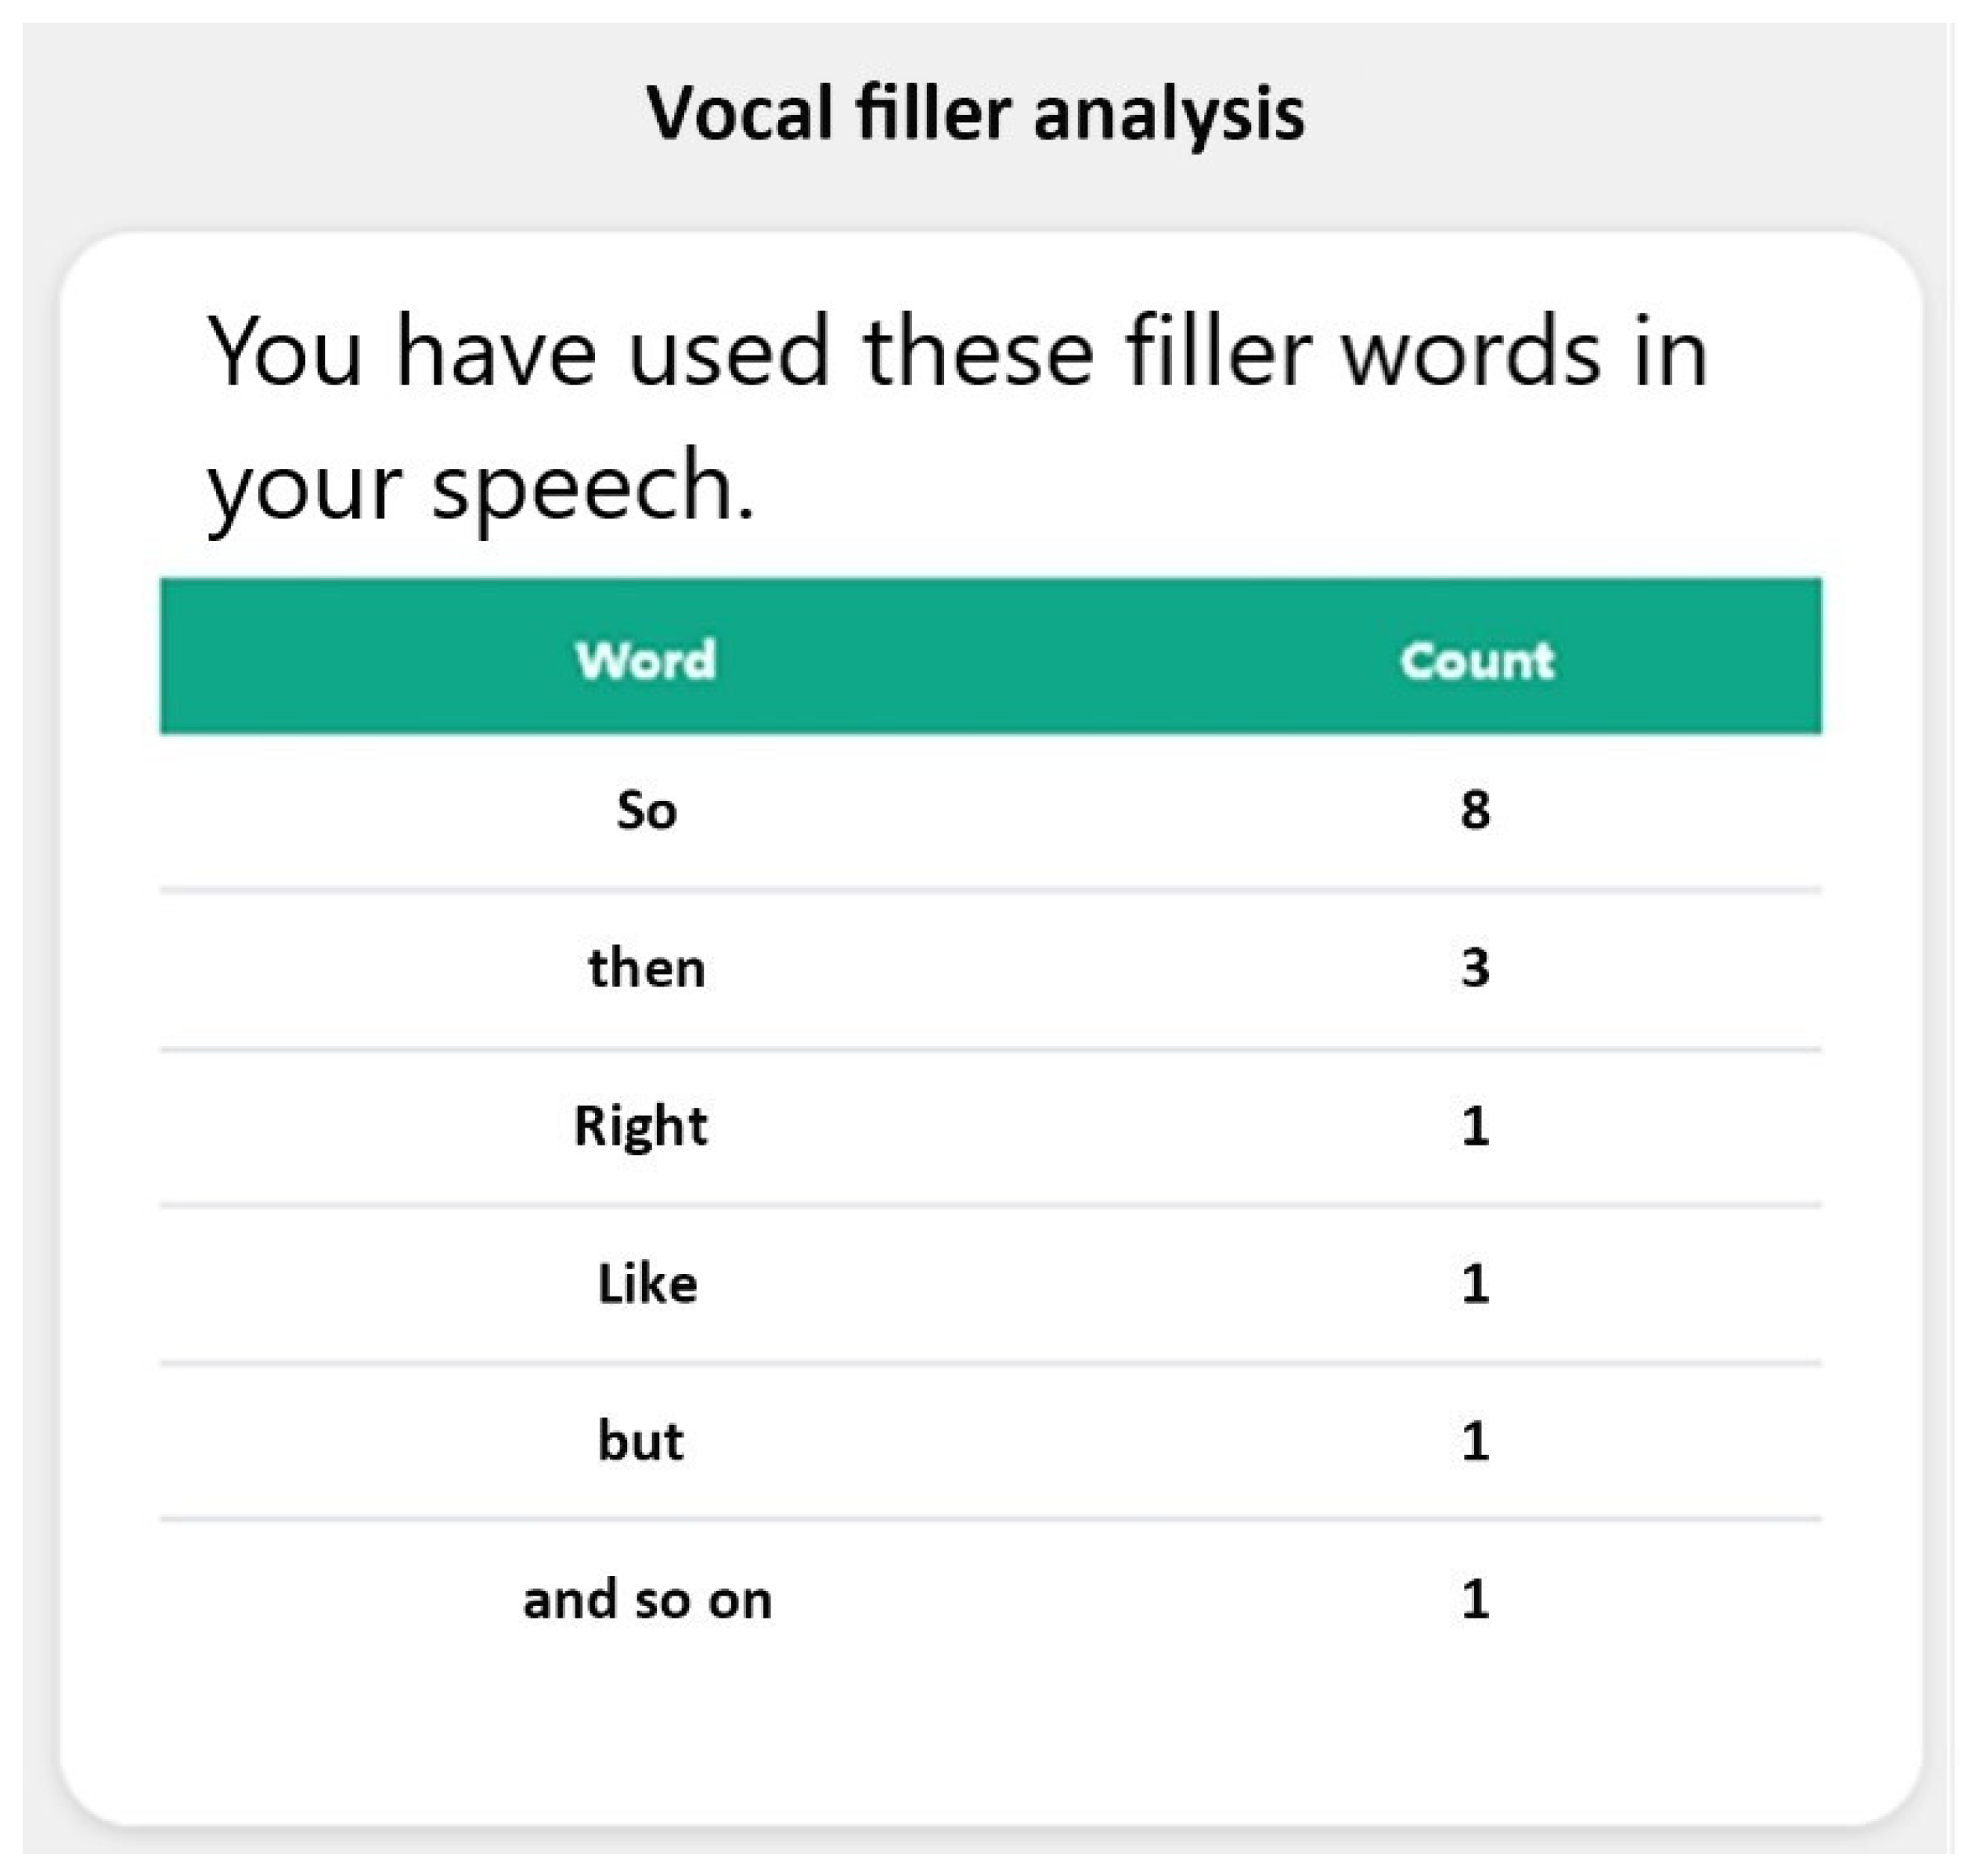Select the 'Count' column header
This screenshot has width=1965, height=1876.
1476,660
